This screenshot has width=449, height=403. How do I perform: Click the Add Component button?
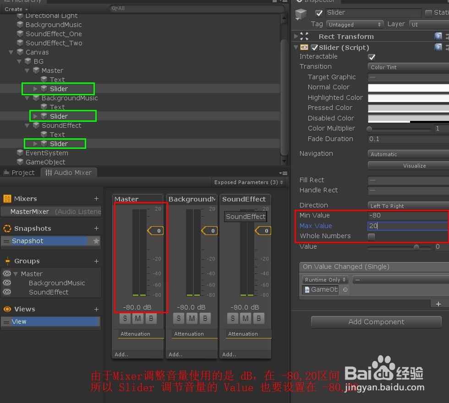(376, 322)
